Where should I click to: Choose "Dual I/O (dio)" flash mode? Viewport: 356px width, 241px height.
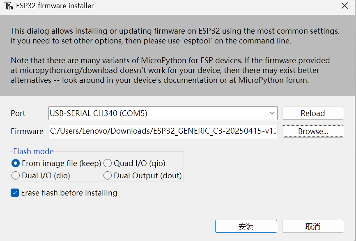pos(15,175)
